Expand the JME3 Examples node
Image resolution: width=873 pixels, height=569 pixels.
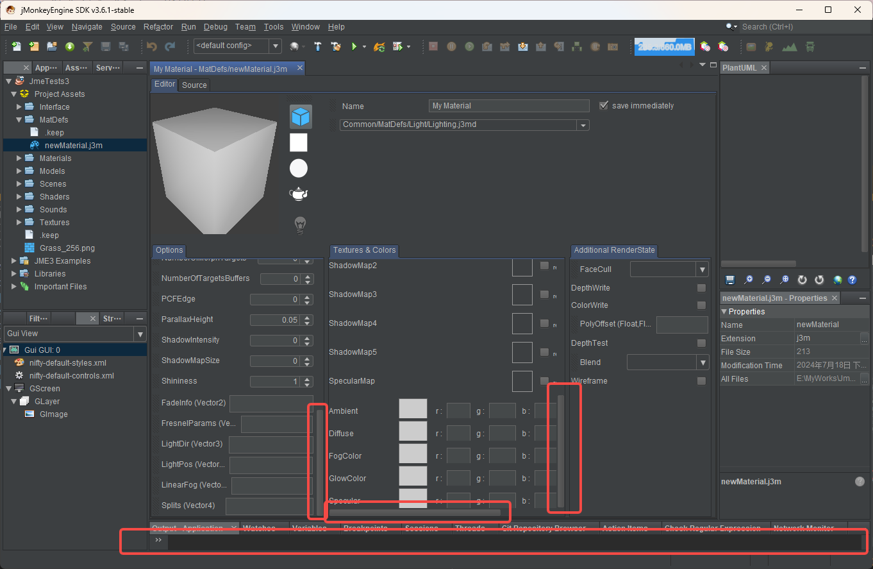click(13, 260)
